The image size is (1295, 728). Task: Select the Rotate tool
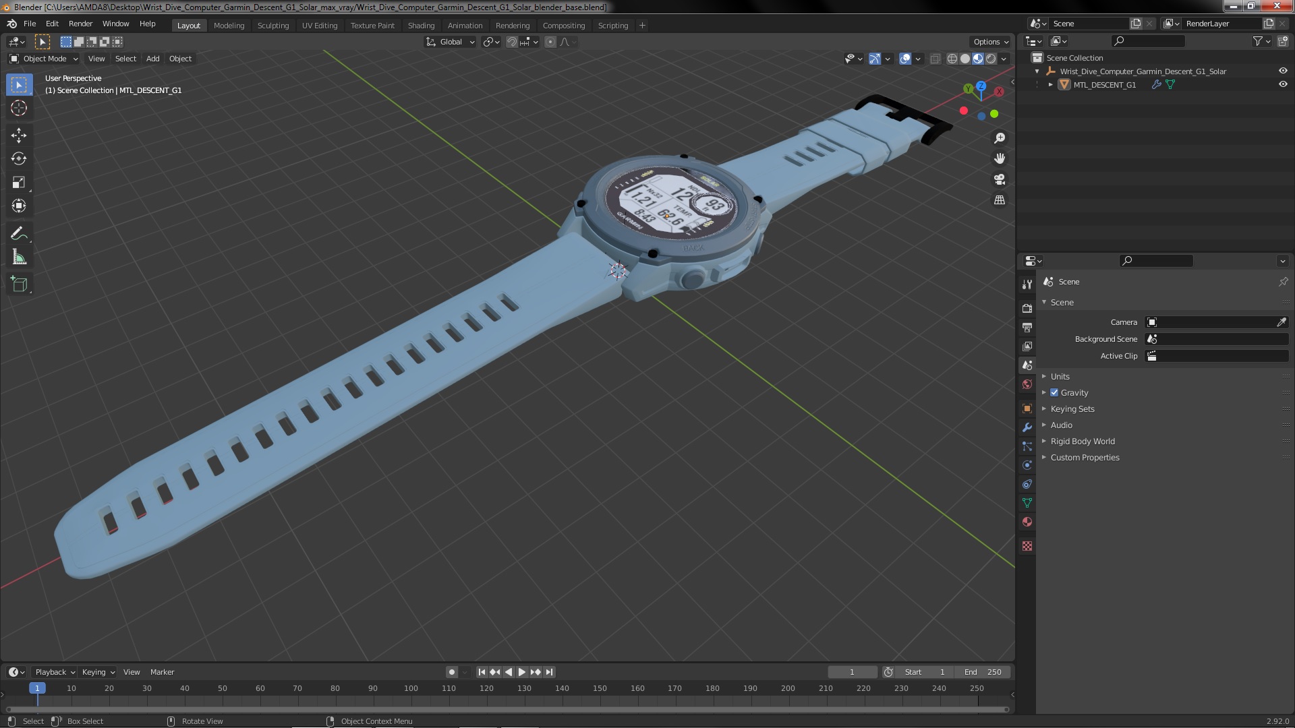(x=19, y=159)
